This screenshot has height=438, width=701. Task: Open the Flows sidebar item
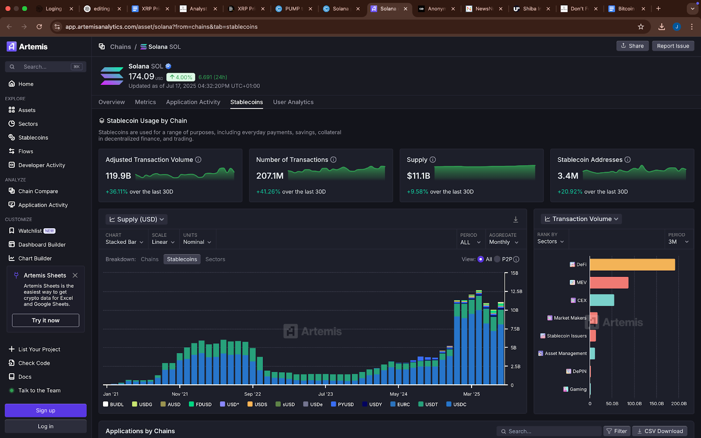[25, 152]
